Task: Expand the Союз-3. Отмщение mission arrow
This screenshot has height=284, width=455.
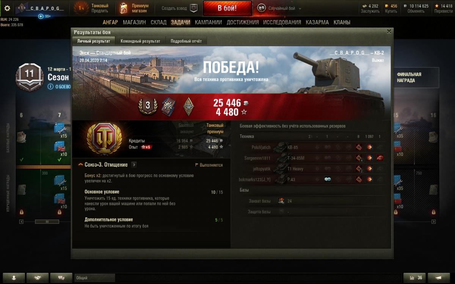Action: (134, 165)
